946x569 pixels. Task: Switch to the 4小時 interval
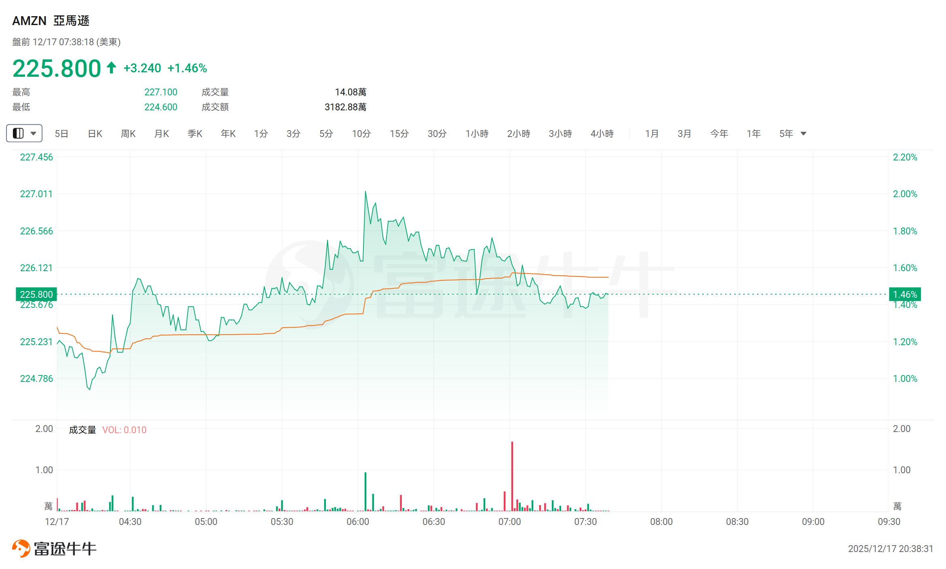[602, 134]
